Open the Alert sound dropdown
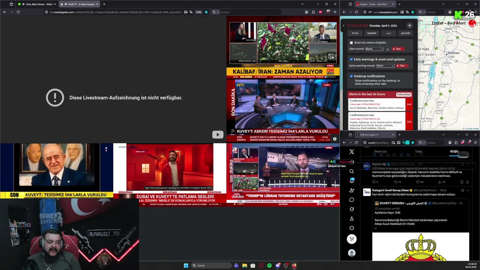 point(374,49)
